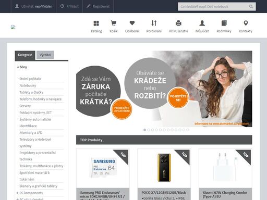267x200 pixels.
Task: Expand the PC komponenty category
Action: coord(30,193)
